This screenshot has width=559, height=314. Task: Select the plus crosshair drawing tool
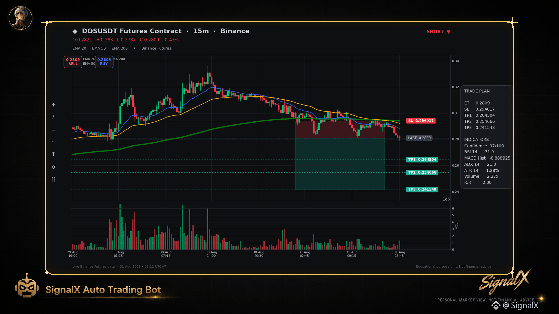click(53, 105)
